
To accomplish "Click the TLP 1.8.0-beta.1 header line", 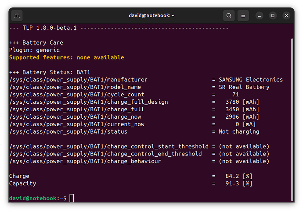I will 119,28.
